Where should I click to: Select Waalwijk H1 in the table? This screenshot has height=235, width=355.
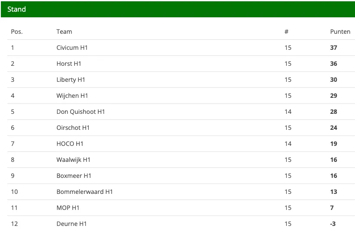[73, 160]
